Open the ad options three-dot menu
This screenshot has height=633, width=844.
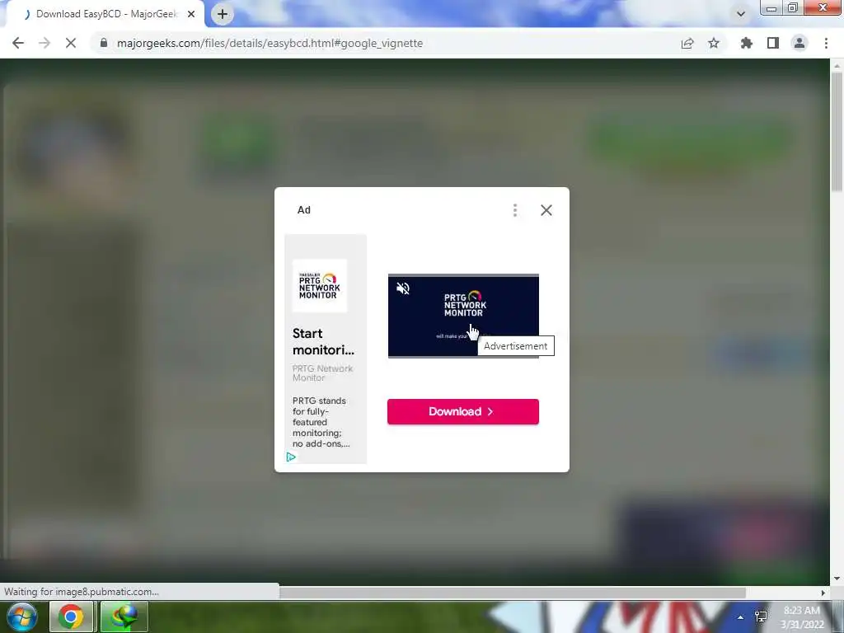pyautogui.click(x=515, y=210)
